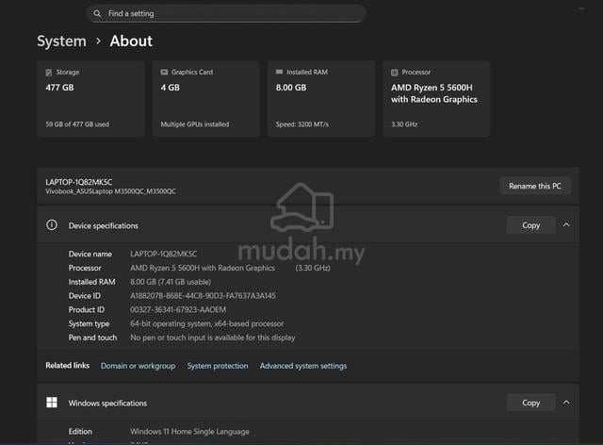Open the Installed RAM 8.00 GB card

(x=321, y=99)
